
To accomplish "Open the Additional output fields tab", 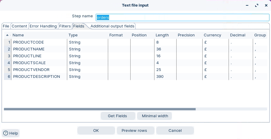I will point(112,26).
